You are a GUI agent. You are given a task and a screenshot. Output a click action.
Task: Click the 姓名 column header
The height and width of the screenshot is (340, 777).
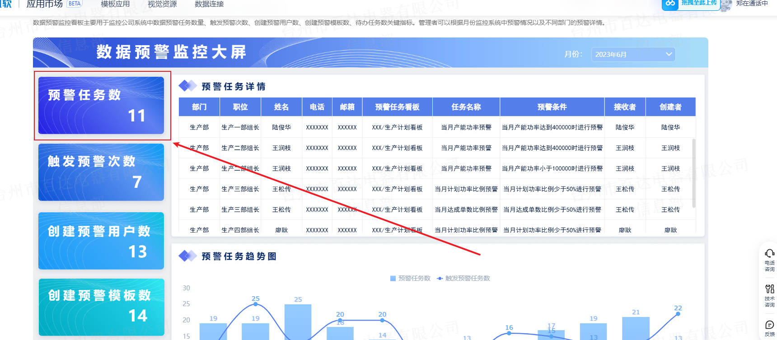point(281,107)
